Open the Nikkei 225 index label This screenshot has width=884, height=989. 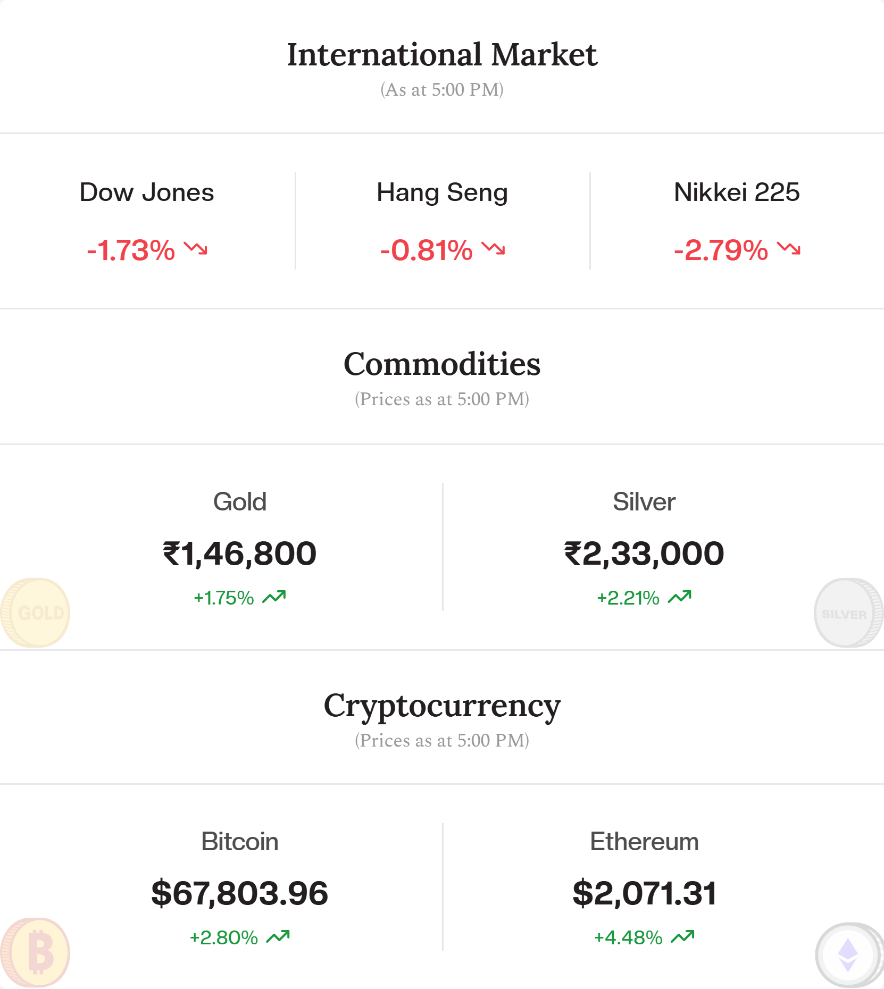(737, 192)
